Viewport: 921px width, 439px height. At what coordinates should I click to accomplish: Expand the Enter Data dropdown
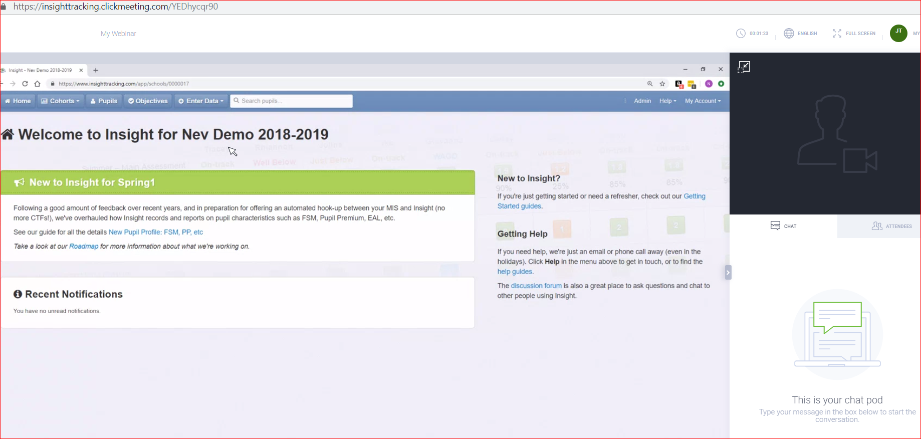coord(201,101)
